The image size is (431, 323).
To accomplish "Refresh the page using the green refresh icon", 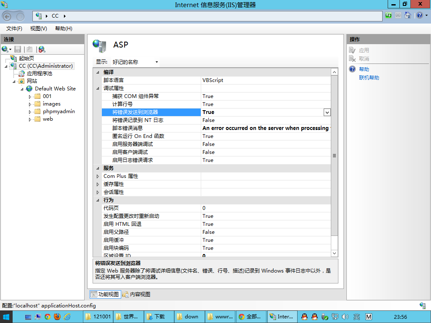I will tap(388, 16).
